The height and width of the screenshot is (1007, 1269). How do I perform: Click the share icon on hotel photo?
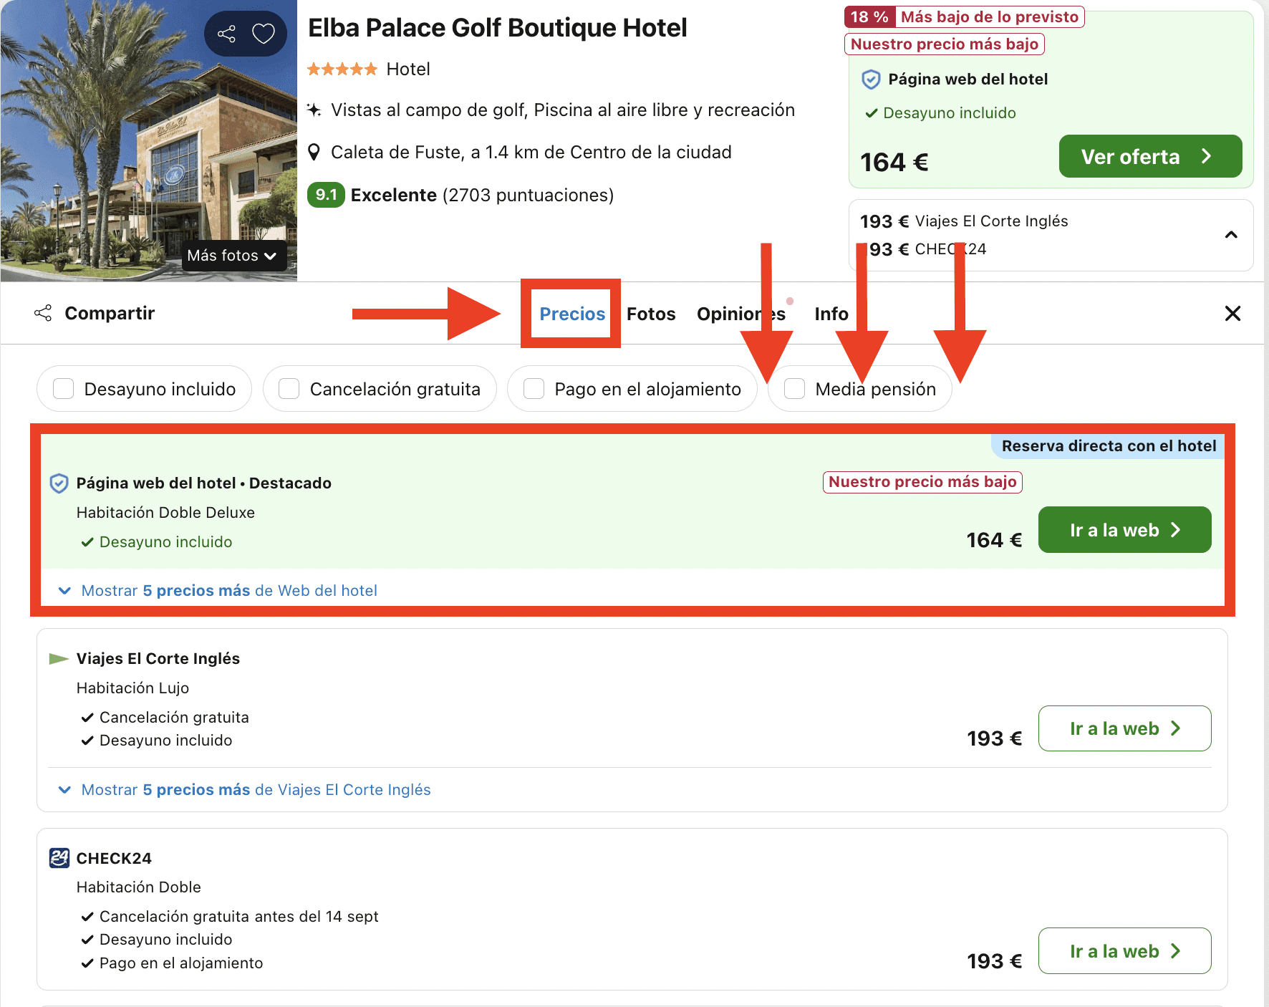[x=226, y=34]
